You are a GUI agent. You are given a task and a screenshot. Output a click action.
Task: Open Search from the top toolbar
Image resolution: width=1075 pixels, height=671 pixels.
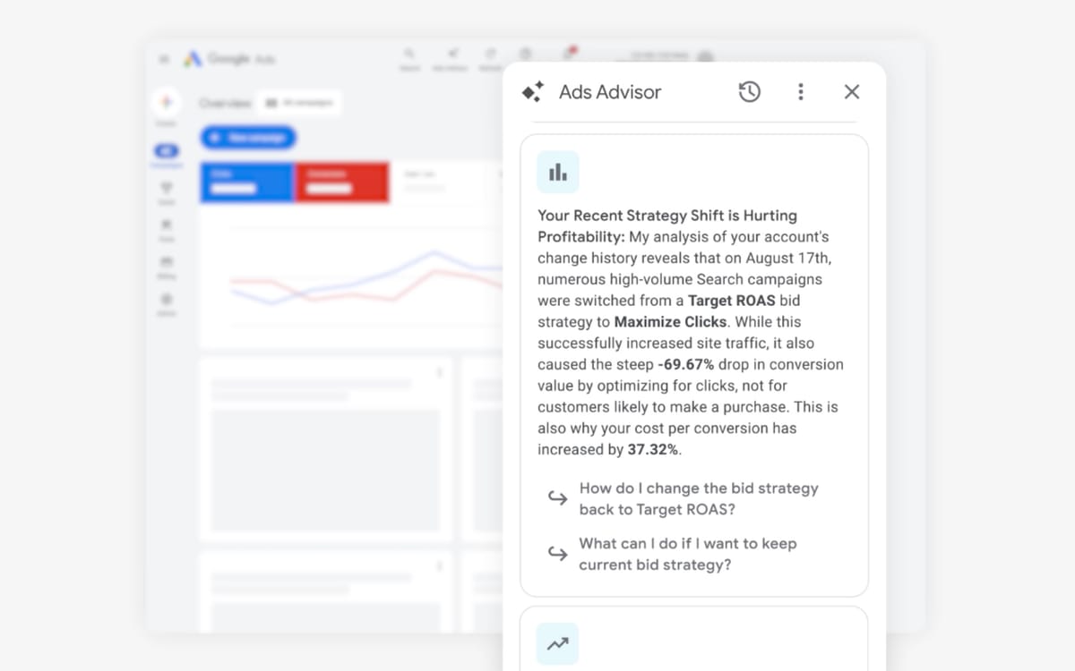click(409, 54)
